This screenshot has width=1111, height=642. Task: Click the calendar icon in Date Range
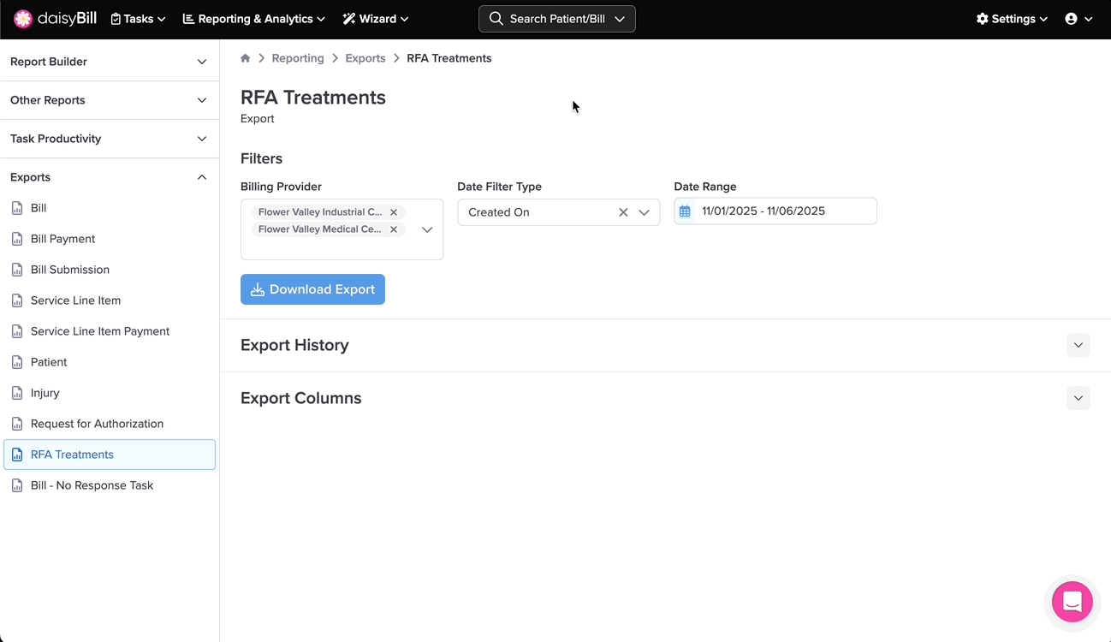(685, 211)
